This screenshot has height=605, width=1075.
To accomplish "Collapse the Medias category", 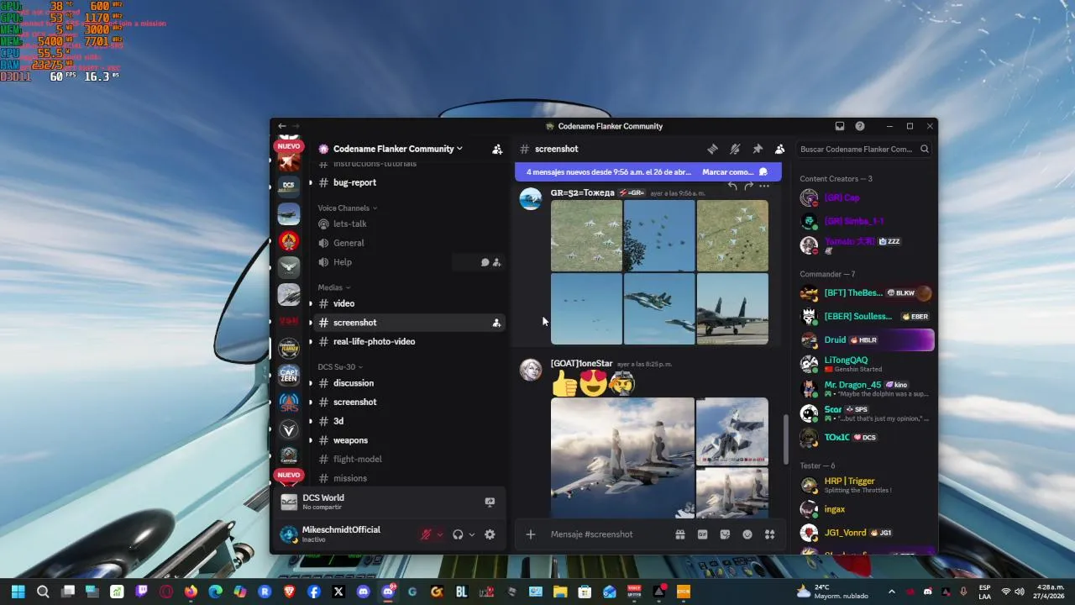I will 334,287.
